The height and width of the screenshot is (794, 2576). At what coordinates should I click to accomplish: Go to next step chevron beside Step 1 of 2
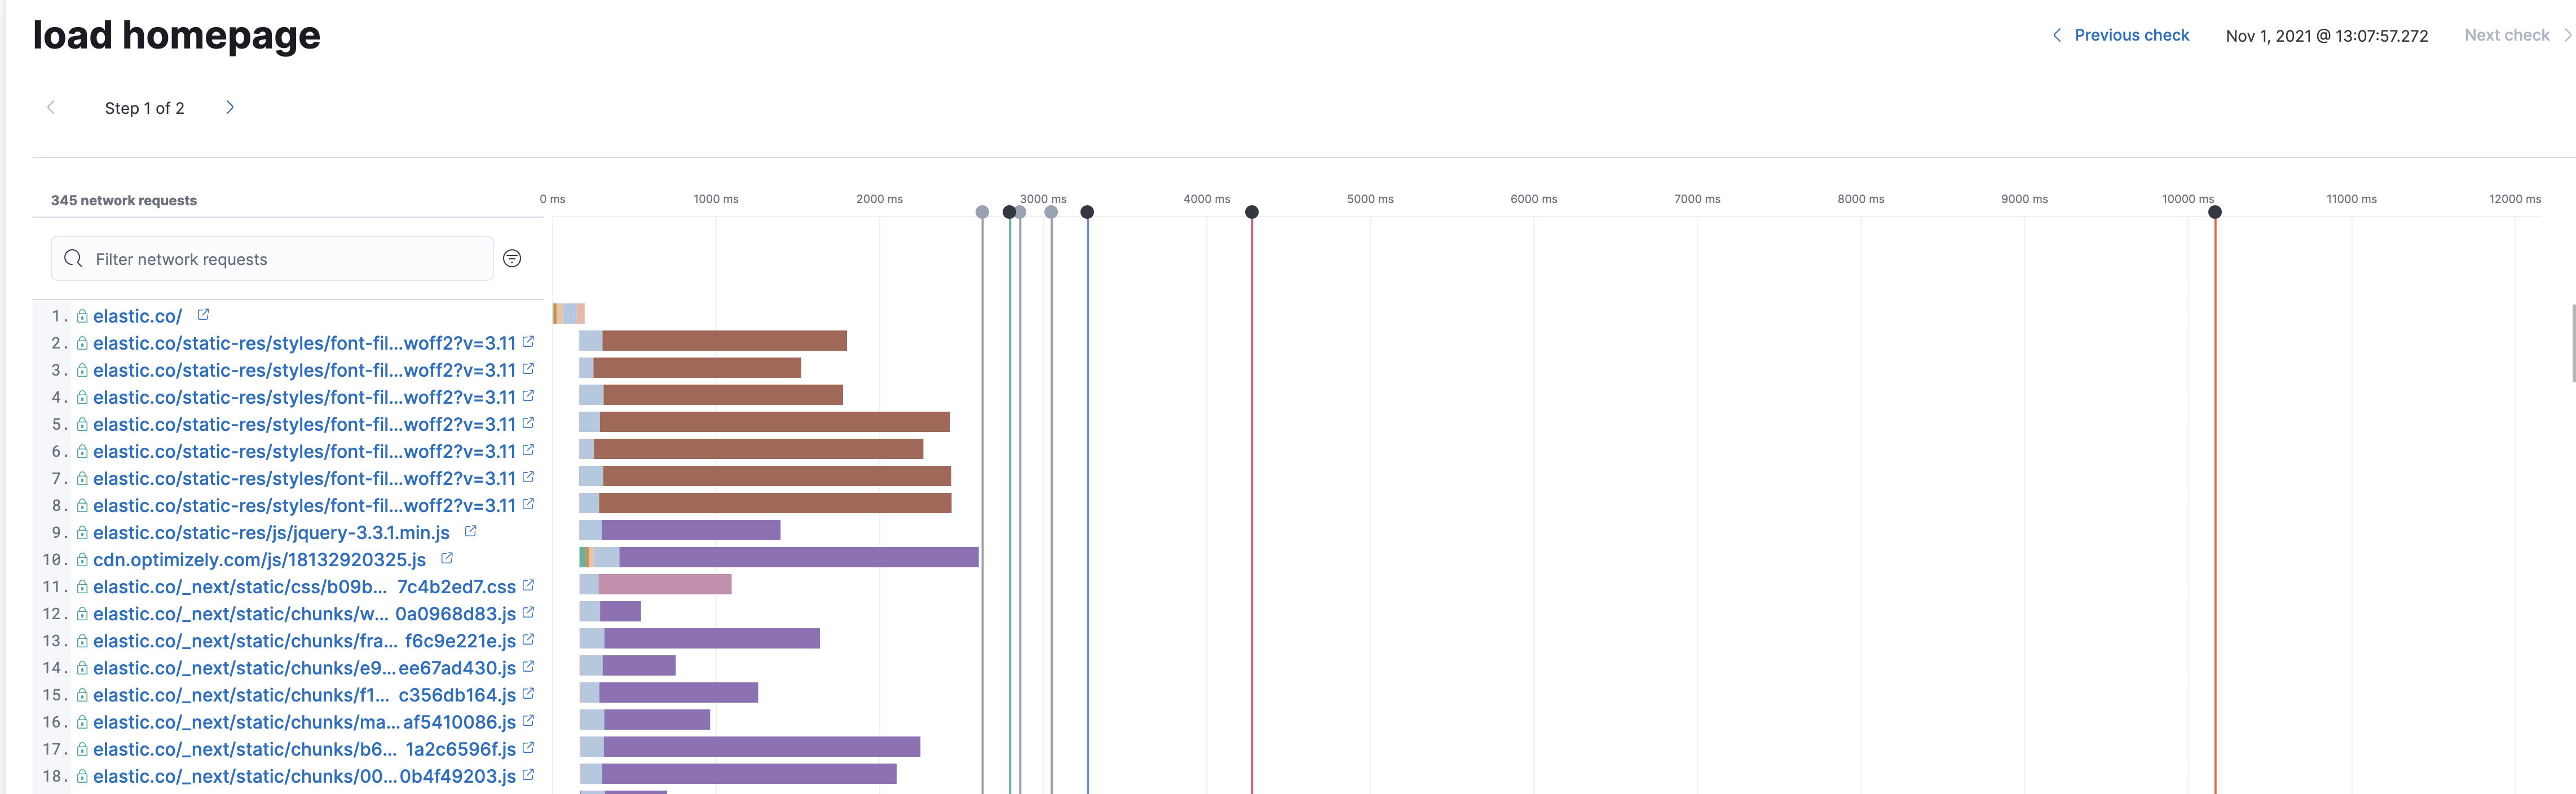(x=230, y=107)
